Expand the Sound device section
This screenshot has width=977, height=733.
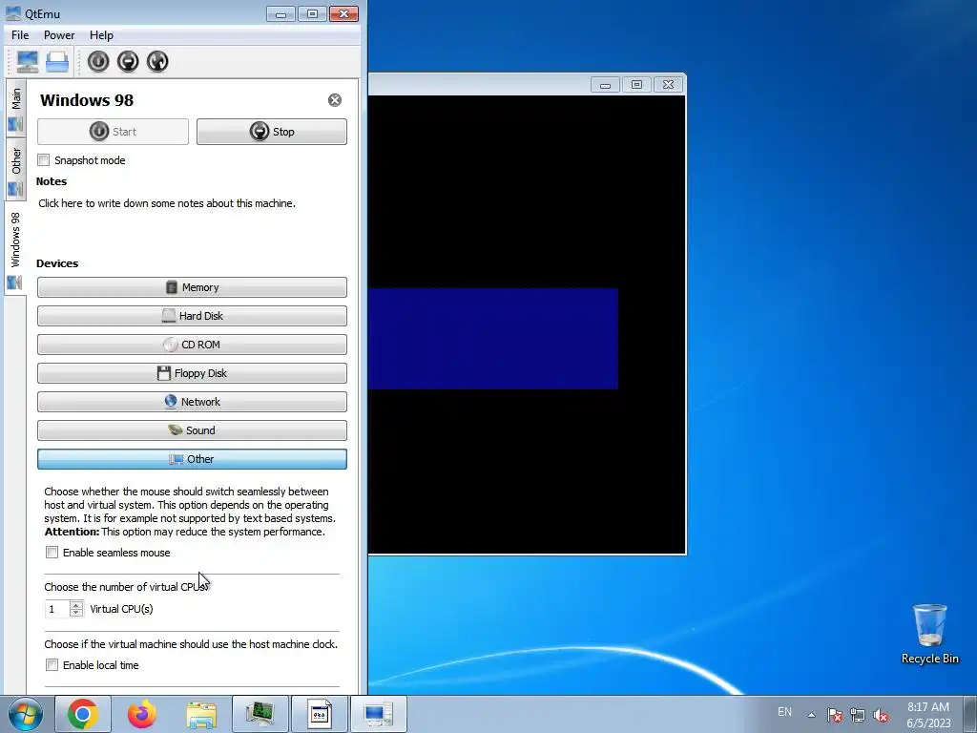[192, 430]
